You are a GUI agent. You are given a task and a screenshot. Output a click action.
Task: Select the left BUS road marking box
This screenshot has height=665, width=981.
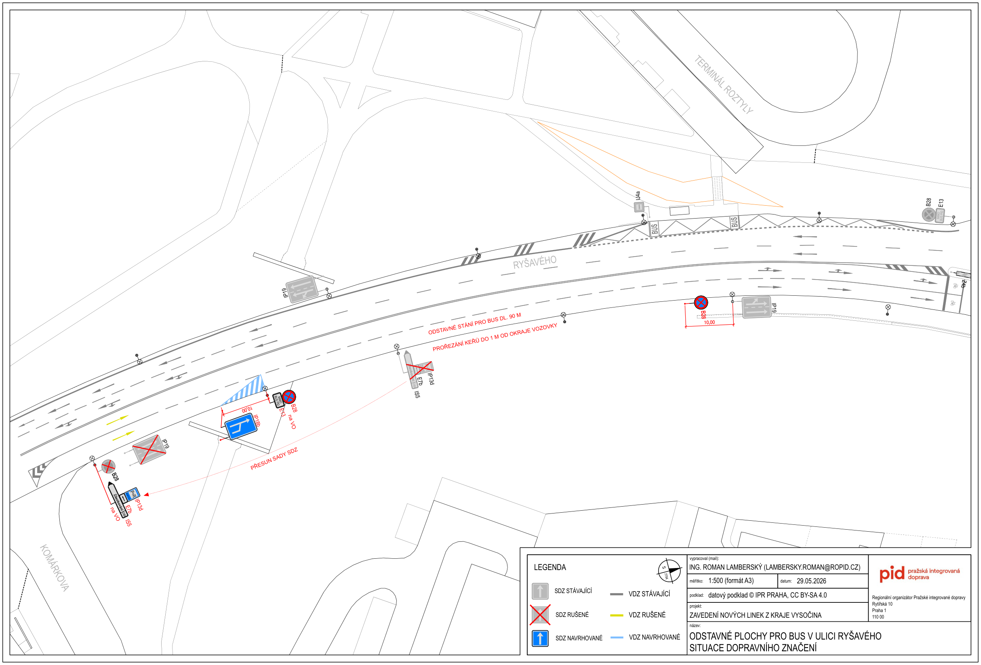coord(654,228)
